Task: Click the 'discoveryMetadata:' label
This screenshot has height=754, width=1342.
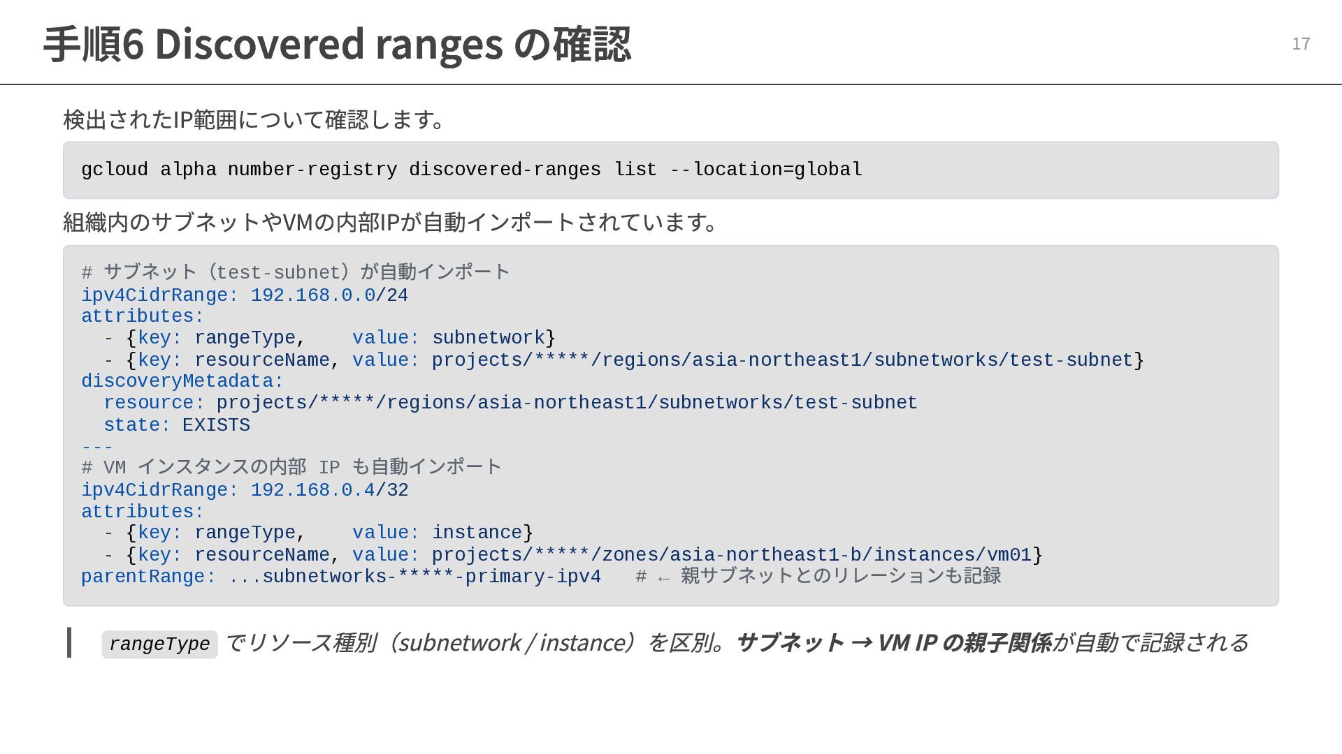Action: coord(182,381)
